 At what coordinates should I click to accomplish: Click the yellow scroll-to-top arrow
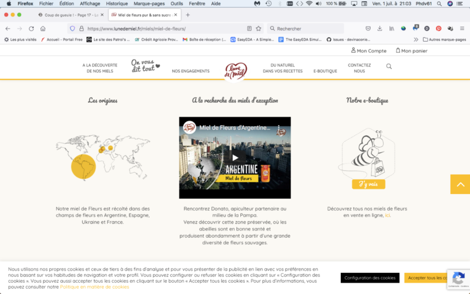[460, 184]
